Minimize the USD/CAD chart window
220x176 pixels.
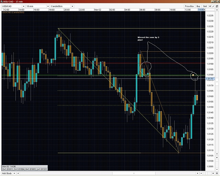point(212,1)
